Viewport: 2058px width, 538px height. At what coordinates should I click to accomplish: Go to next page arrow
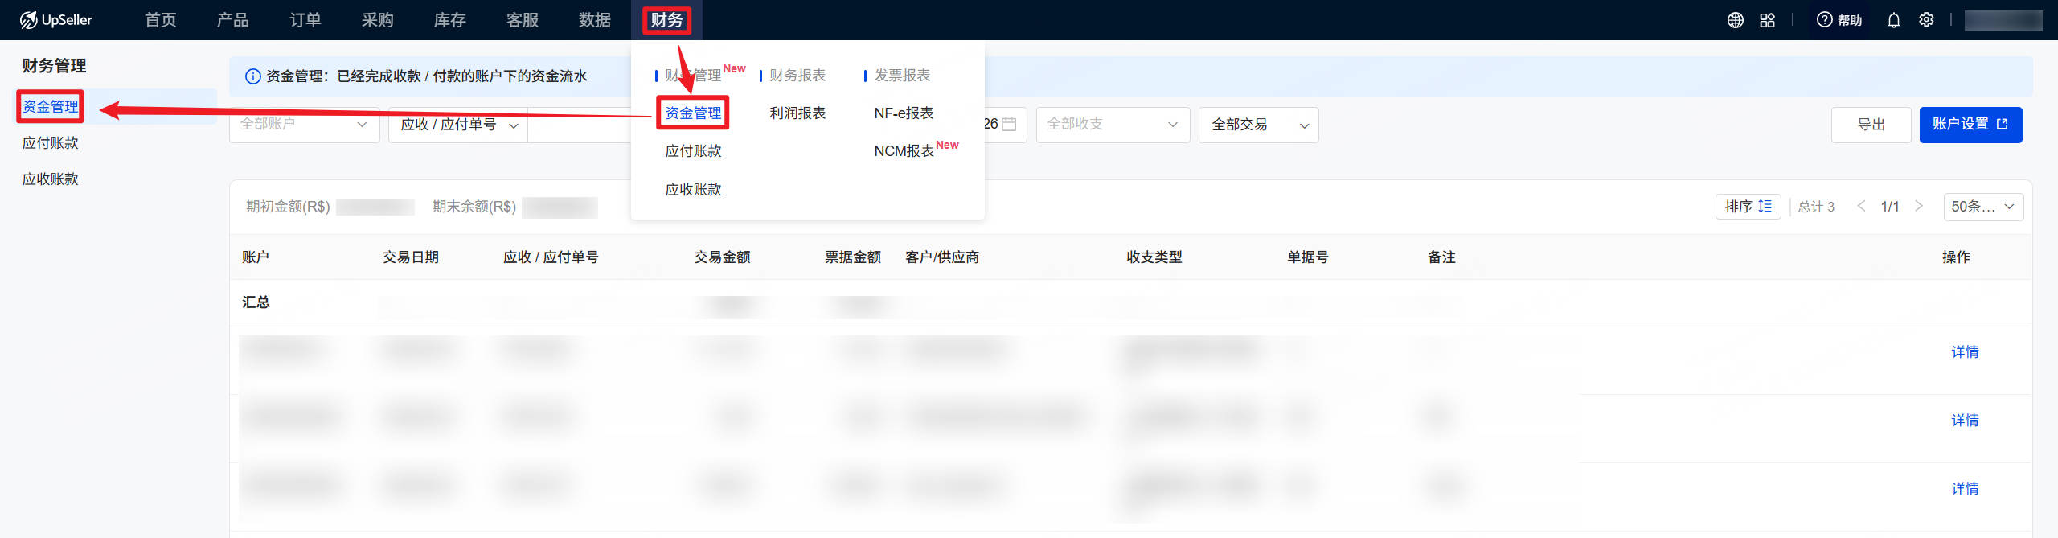click(x=1919, y=206)
